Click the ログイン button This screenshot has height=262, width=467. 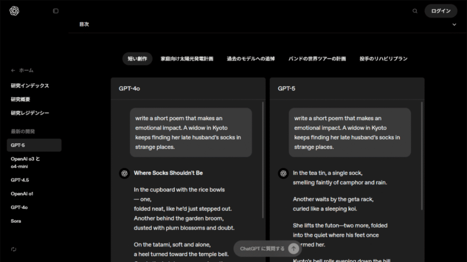click(441, 11)
